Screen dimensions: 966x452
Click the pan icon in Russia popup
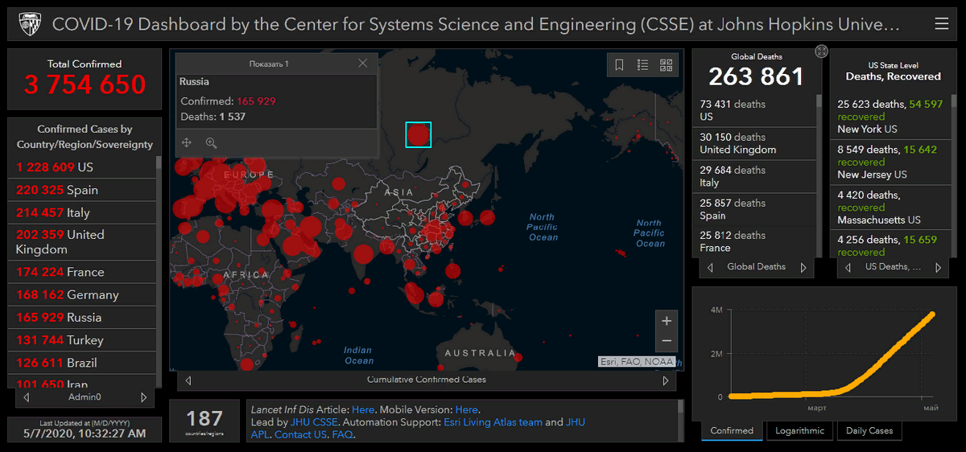[x=187, y=142]
